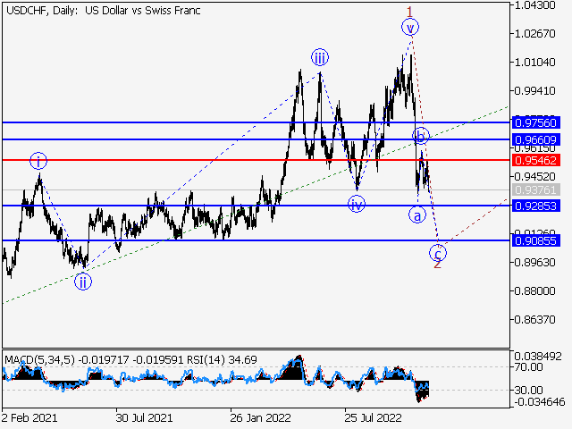
Task: Click the 0.99410 price axis value
Action: 534,91
